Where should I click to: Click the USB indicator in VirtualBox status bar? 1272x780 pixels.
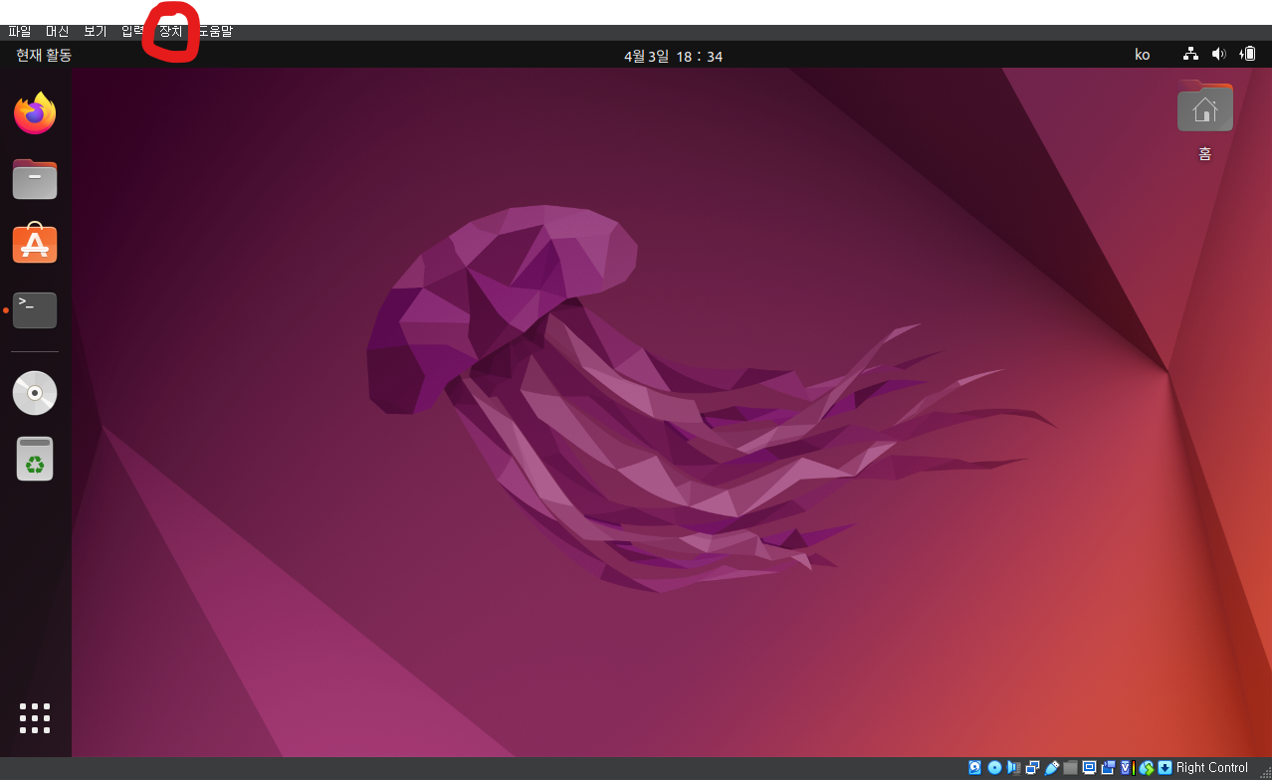pyautogui.click(x=1052, y=768)
